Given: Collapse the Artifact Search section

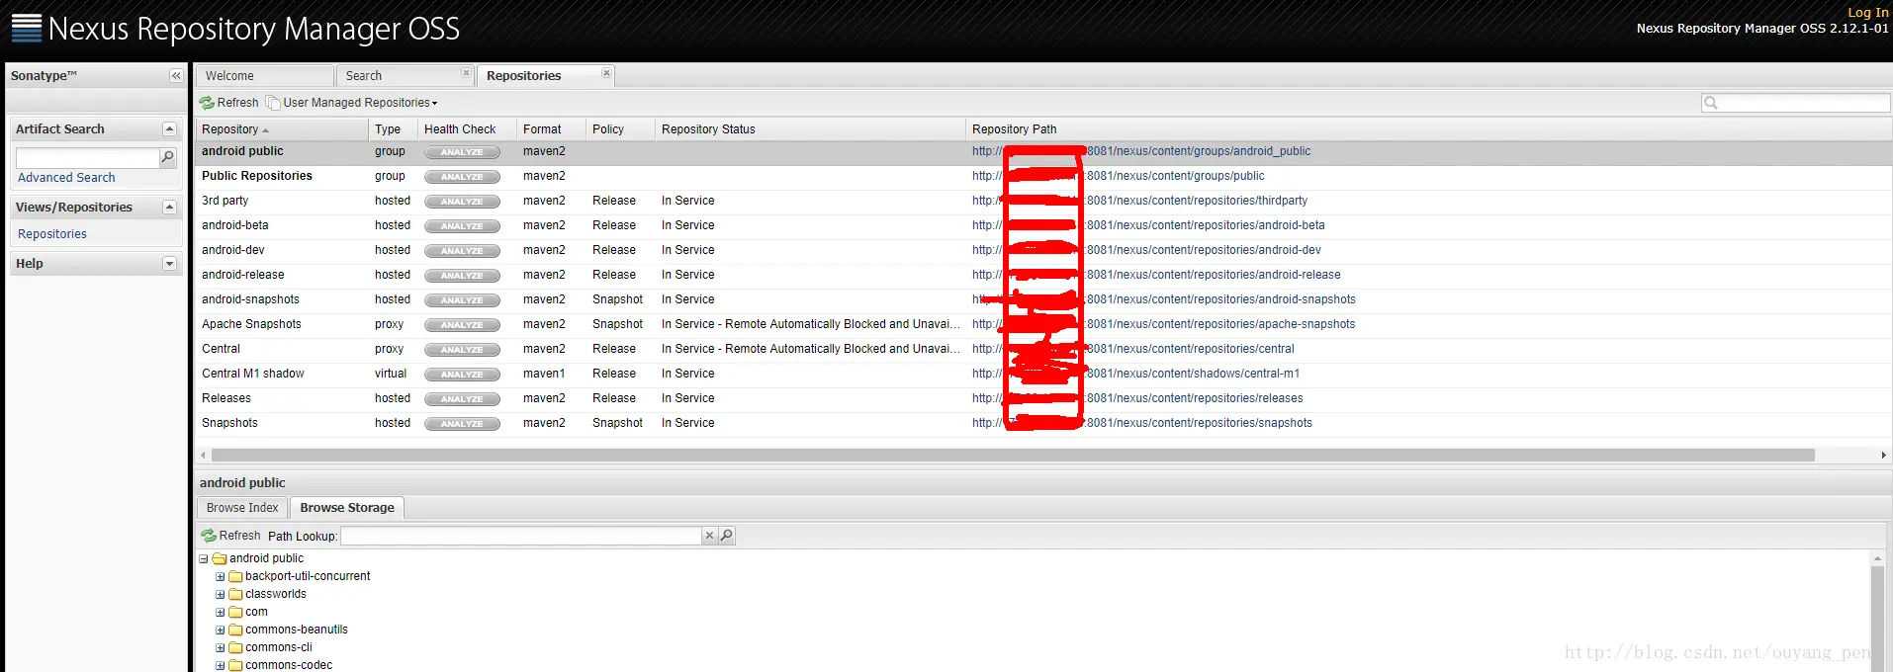Looking at the screenshot, I should [x=169, y=129].
